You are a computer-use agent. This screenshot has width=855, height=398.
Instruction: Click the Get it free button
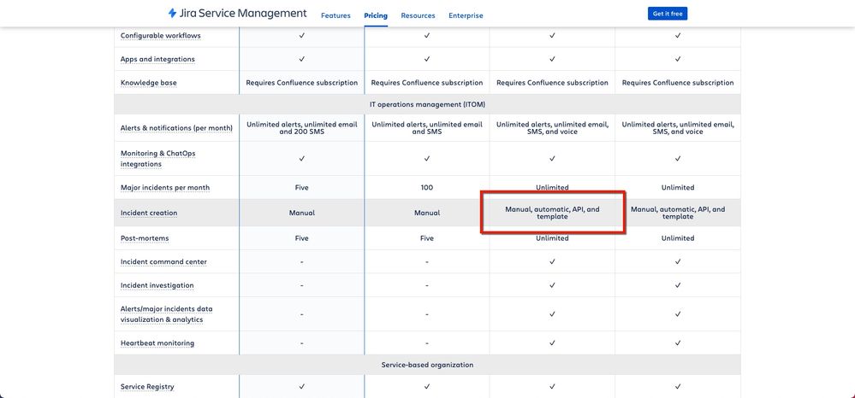tap(668, 14)
